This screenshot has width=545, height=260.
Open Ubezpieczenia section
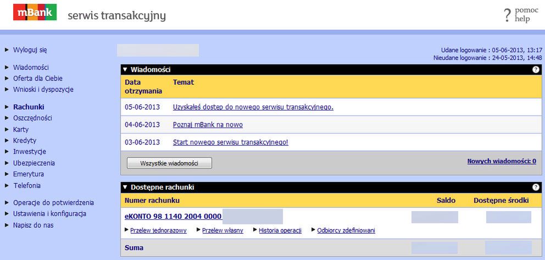click(34, 163)
